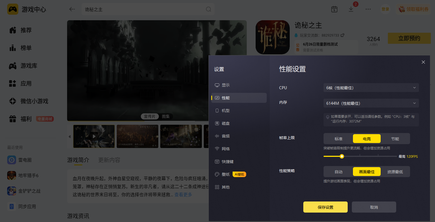The height and width of the screenshot is (222, 435).
Task: Click 取消 to cancel settings
Action: (x=374, y=207)
